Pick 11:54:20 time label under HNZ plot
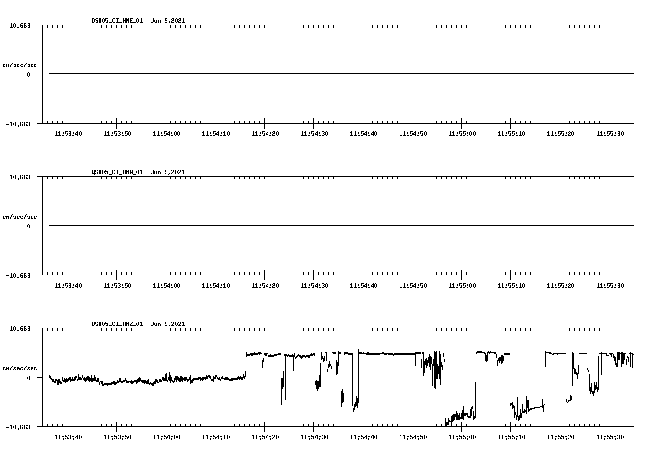 [265, 437]
